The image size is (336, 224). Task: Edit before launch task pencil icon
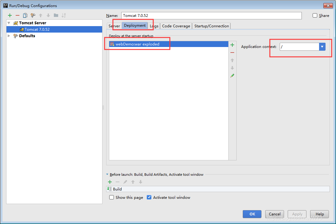[125, 182]
